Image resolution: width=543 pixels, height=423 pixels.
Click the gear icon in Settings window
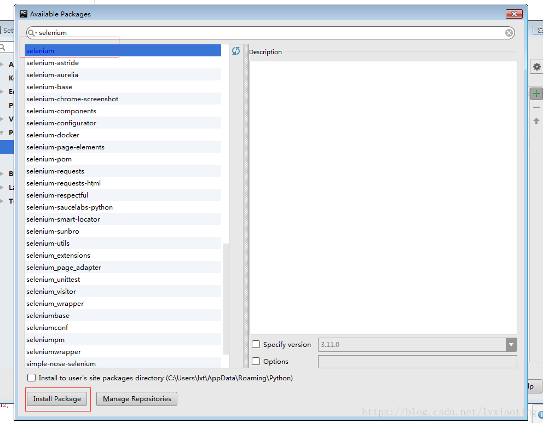point(536,67)
